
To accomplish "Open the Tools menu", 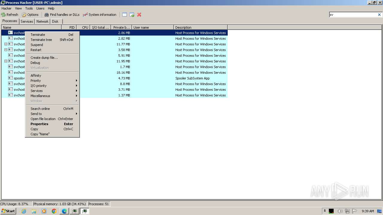I will coord(29,8).
